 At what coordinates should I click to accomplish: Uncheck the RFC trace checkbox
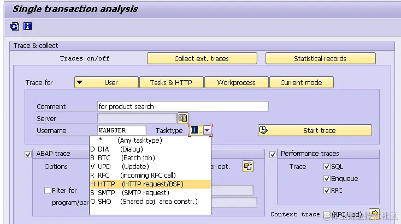327,191
